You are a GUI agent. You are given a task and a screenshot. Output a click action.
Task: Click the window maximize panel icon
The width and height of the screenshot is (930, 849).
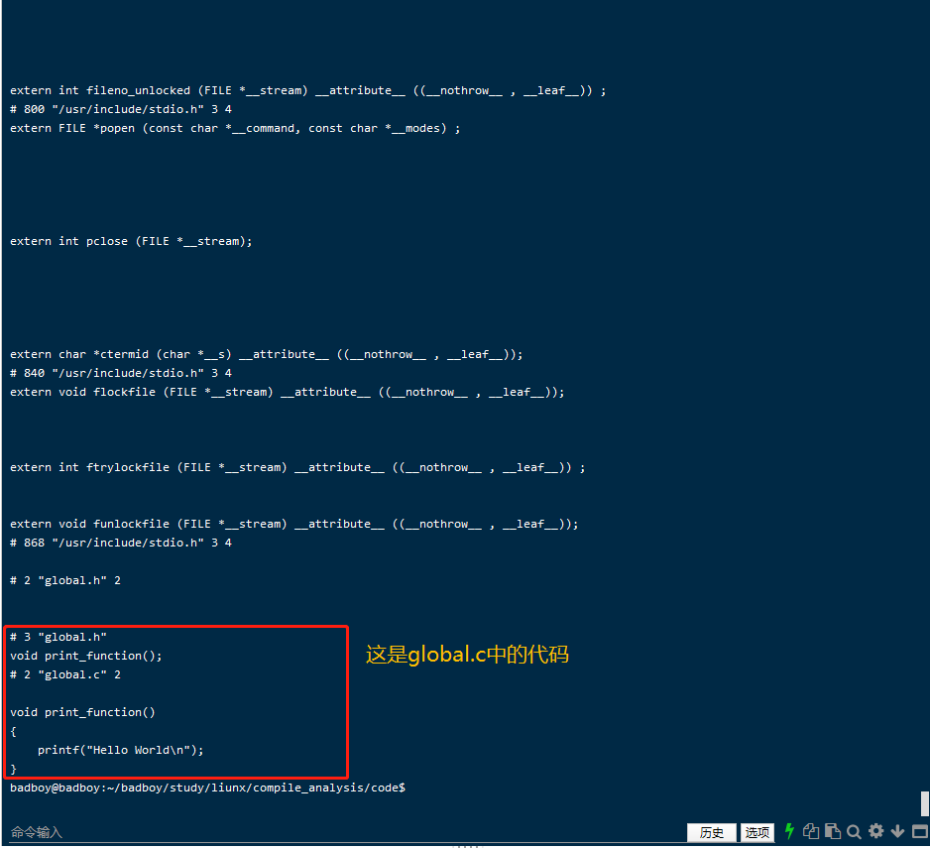click(920, 831)
